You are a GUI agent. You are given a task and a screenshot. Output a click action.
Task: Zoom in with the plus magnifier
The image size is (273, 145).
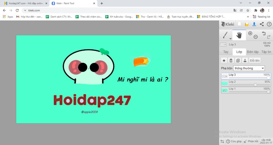pyautogui.click(x=250, y=33)
